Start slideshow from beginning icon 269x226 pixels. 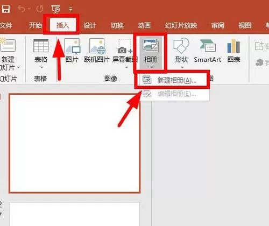pos(55,9)
